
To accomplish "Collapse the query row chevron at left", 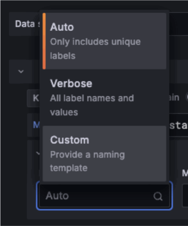I will [21, 71].
